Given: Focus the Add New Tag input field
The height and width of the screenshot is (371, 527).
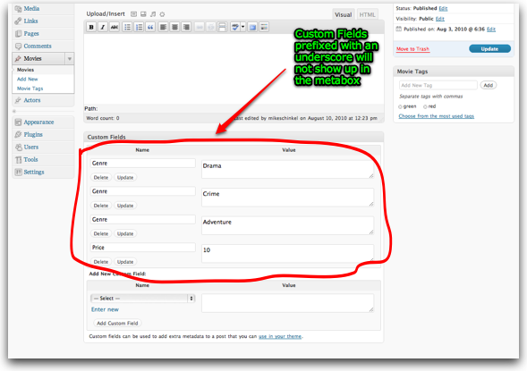Looking at the screenshot, I should [x=438, y=85].
